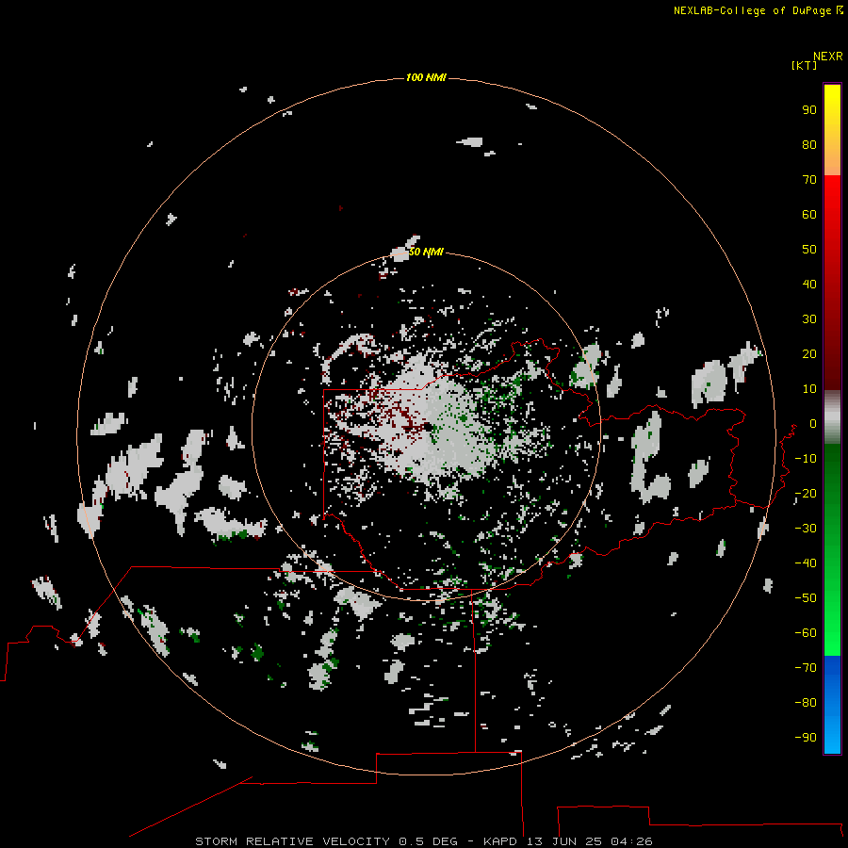Click the -70 value on velocity scale

point(806,667)
